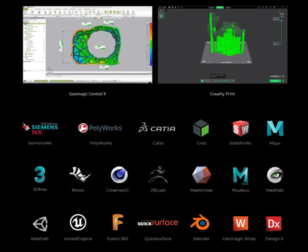Click the 3DMax text label

[x=40, y=190]
